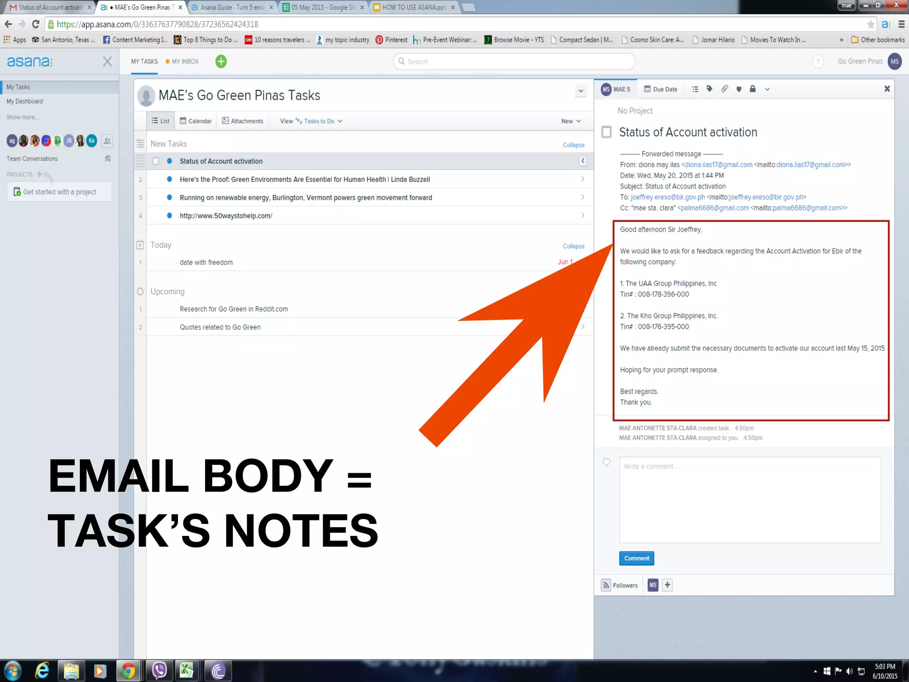Viewport: 909px width, 682px height.
Task: Select the Attachments view tab
Action: coord(243,121)
